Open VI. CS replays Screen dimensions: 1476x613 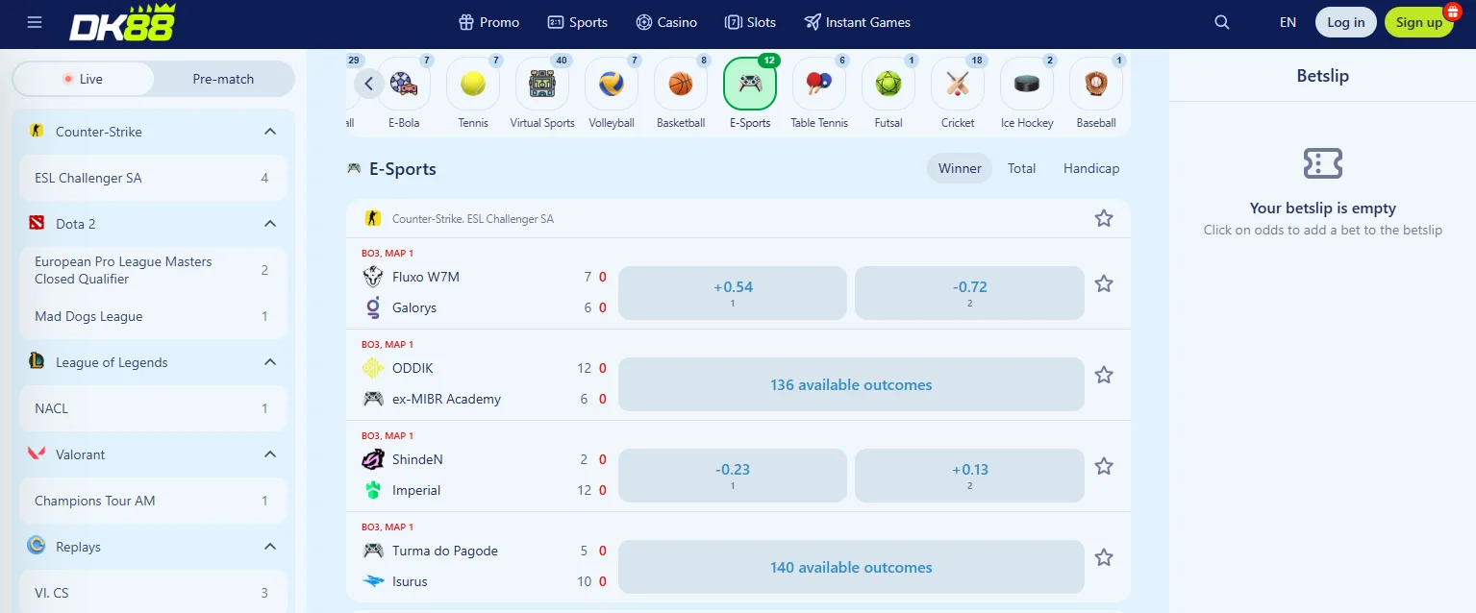153,593
